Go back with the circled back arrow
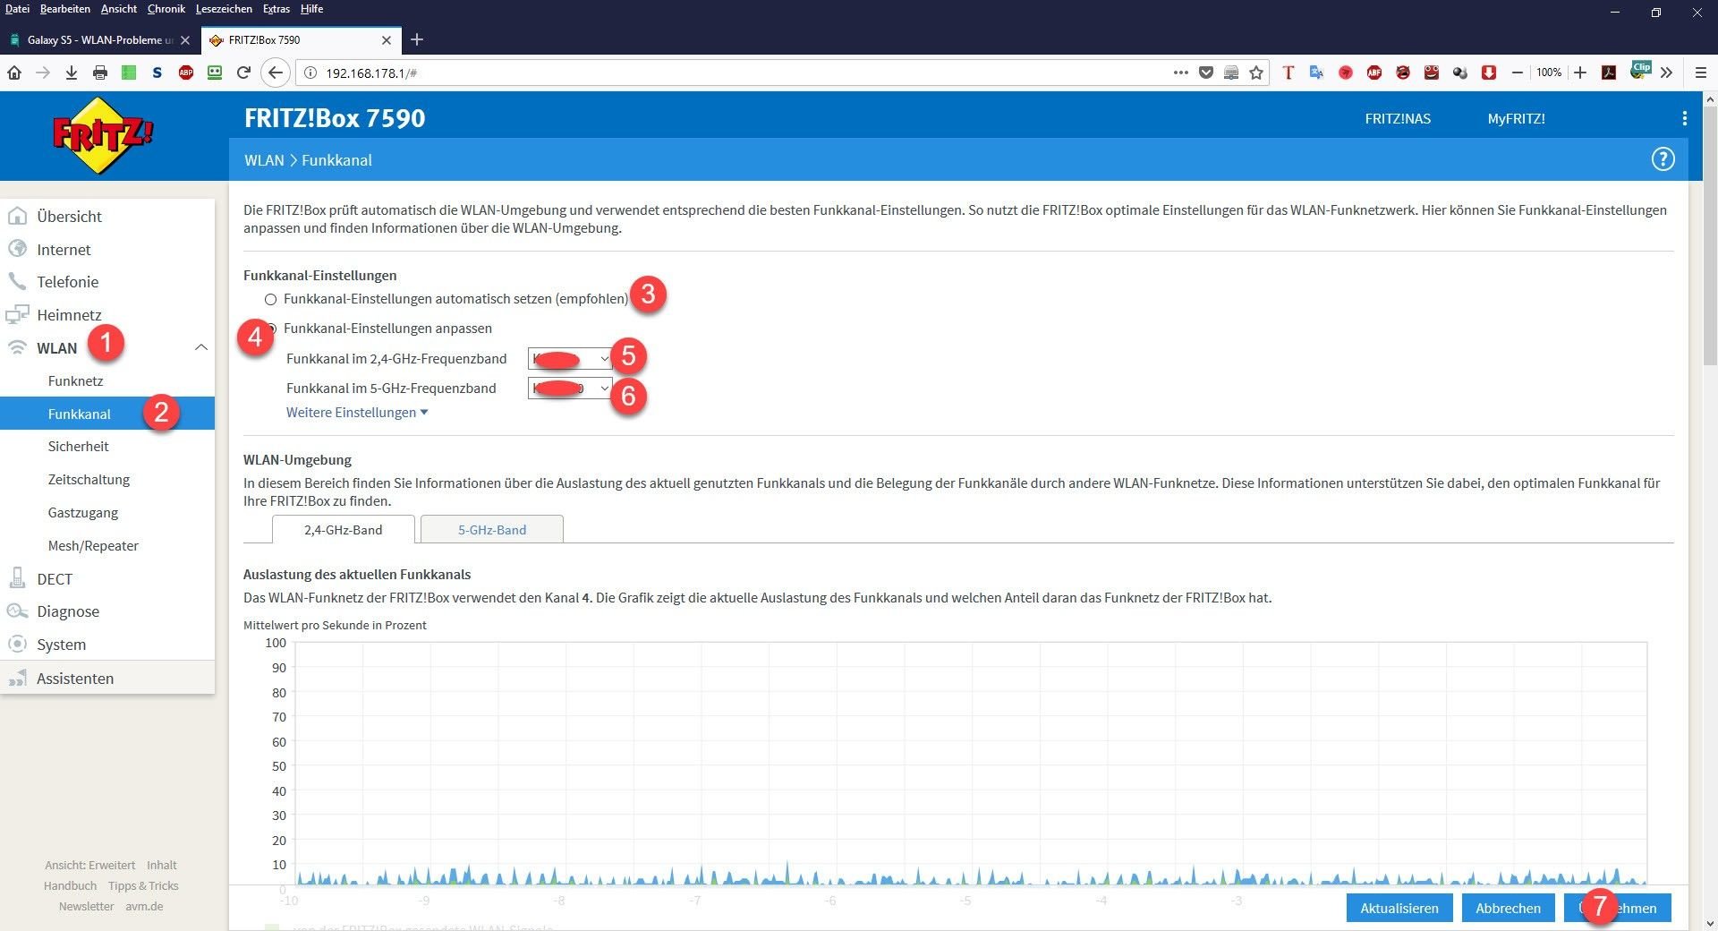The height and width of the screenshot is (931, 1718). pos(276,73)
